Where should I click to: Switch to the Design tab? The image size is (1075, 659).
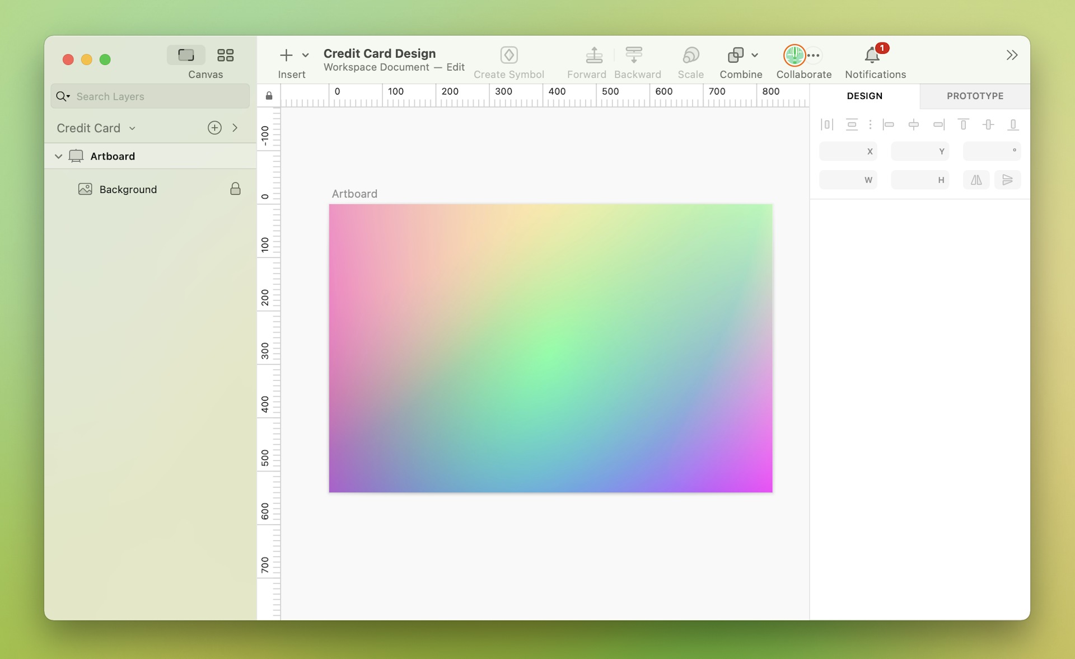pyautogui.click(x=864, y=96)
